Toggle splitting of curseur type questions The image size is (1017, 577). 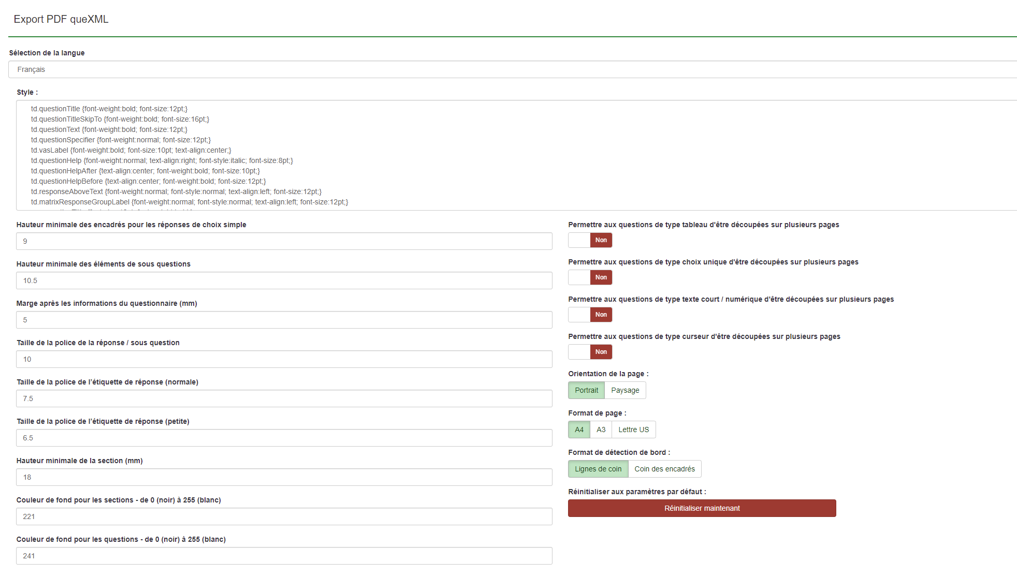(x=590, y=352)
